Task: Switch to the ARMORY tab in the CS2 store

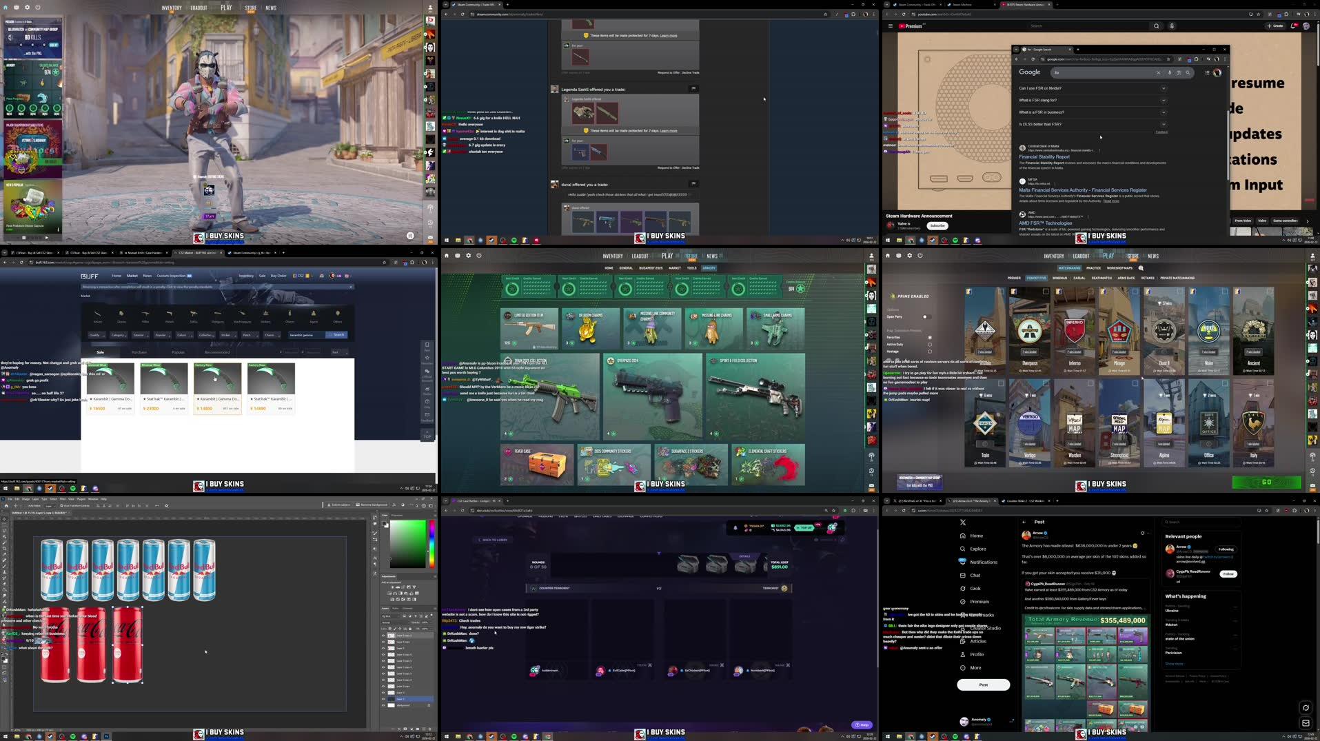Action: point(709,267)
